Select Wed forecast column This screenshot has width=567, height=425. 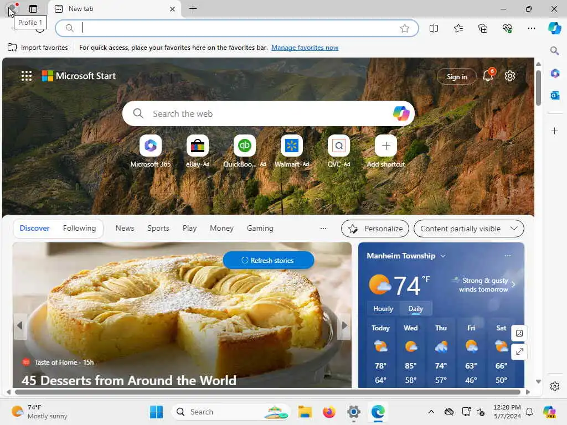pos(411,354)
